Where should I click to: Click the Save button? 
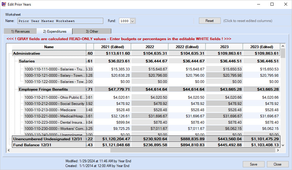pyautogui.click(x=254, y=164)
